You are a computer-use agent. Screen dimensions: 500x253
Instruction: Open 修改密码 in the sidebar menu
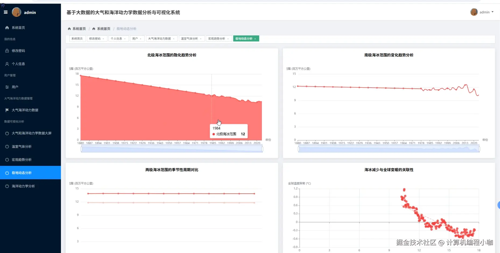coord(30,51)
